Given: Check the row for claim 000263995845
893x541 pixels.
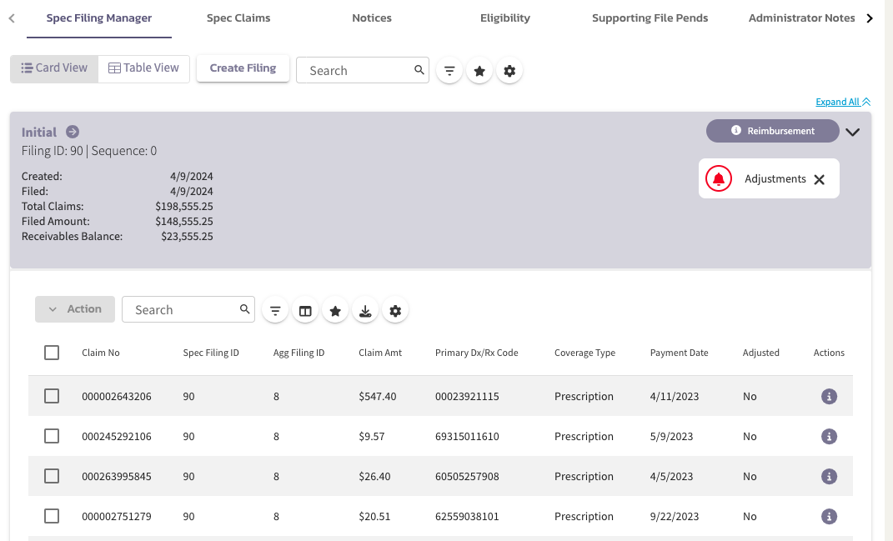Looking at the screenshot, I should (51, 476).
